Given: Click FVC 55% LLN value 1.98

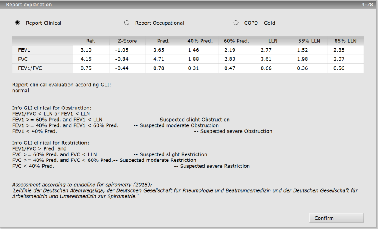Looking at the screenshot, I should click(302, 59).
